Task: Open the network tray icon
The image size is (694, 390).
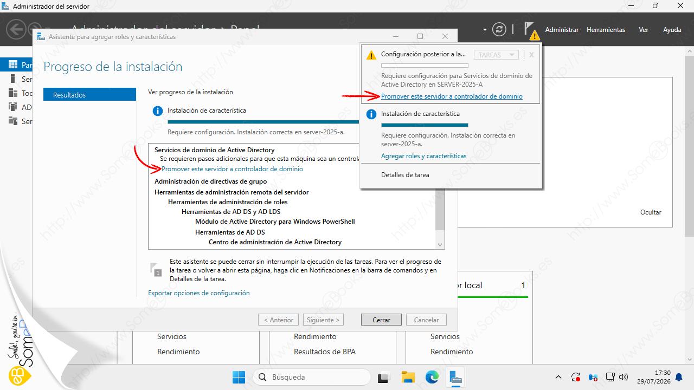Action: [609, 377]
